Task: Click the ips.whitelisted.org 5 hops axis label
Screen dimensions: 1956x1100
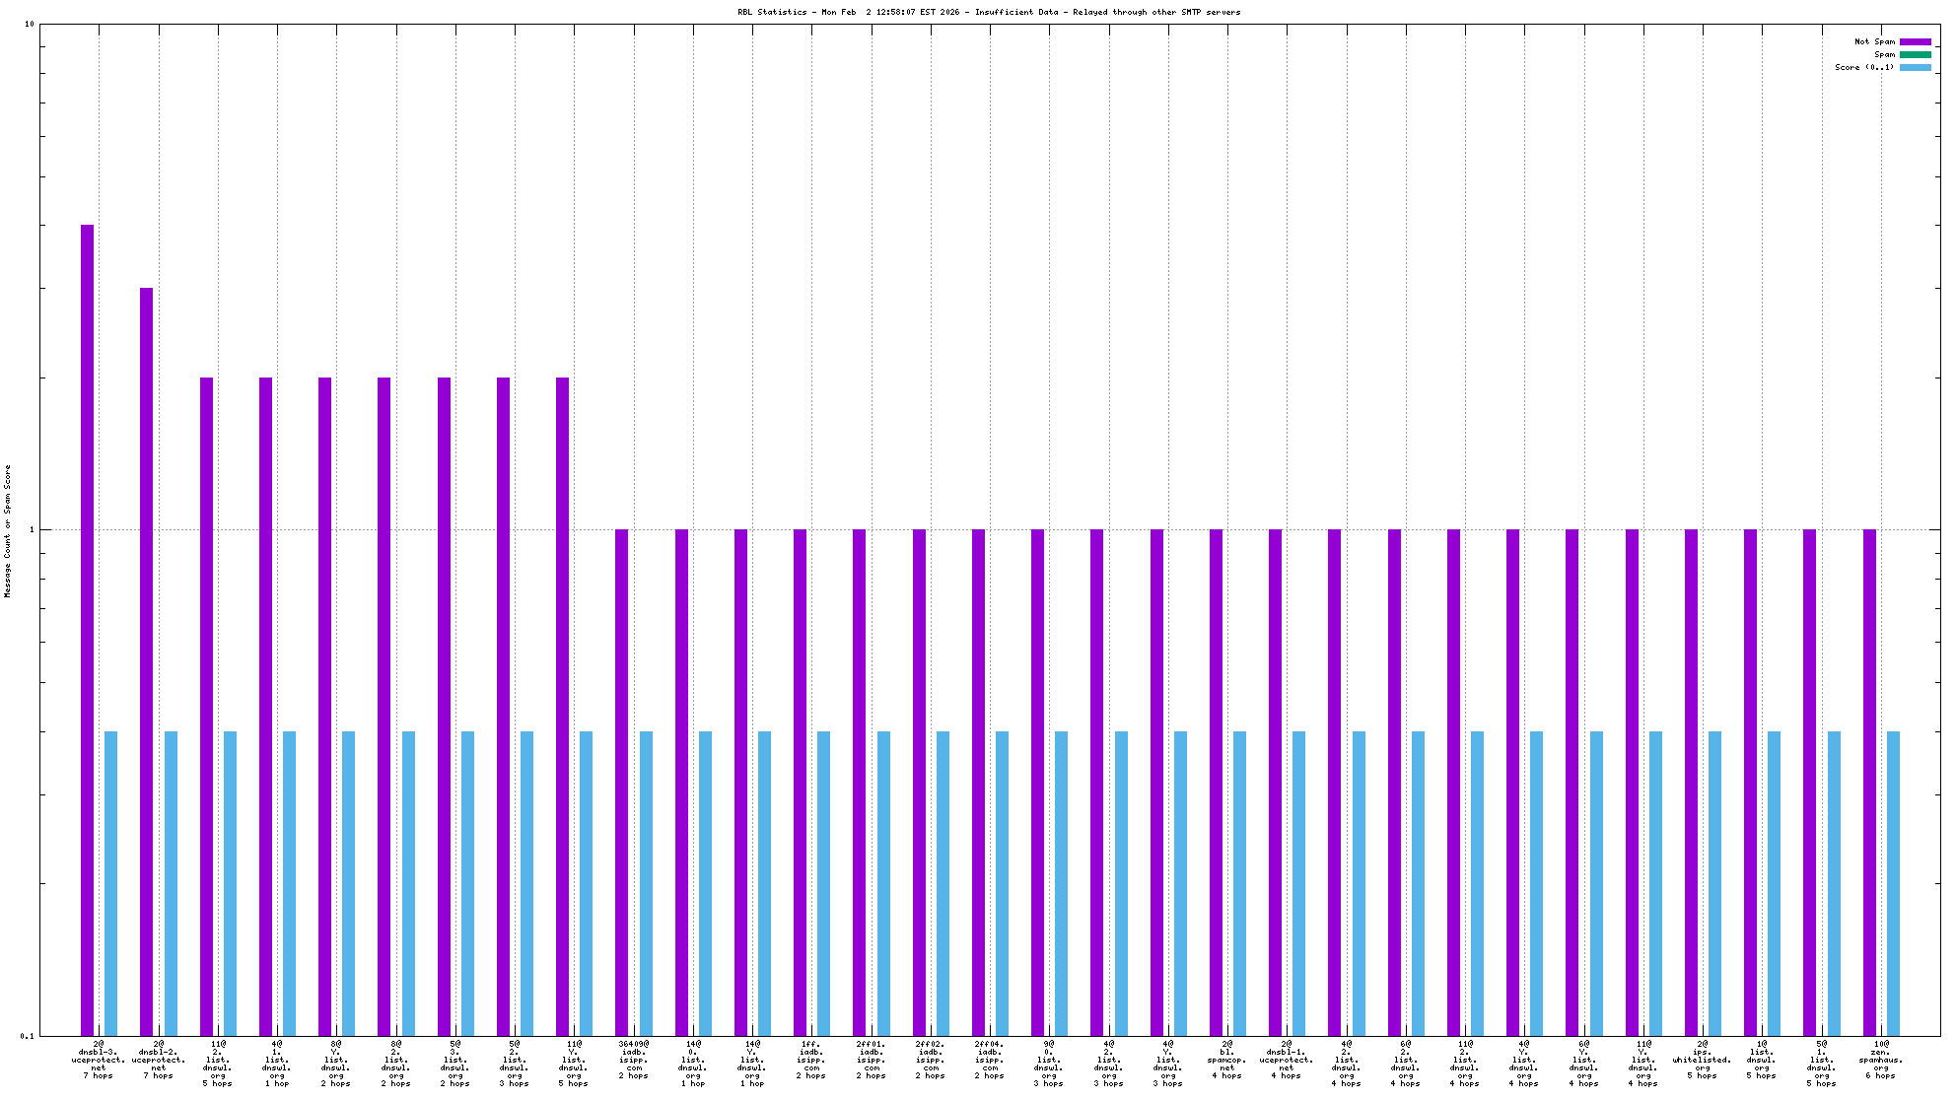Action: (x=1703, y=1060)
